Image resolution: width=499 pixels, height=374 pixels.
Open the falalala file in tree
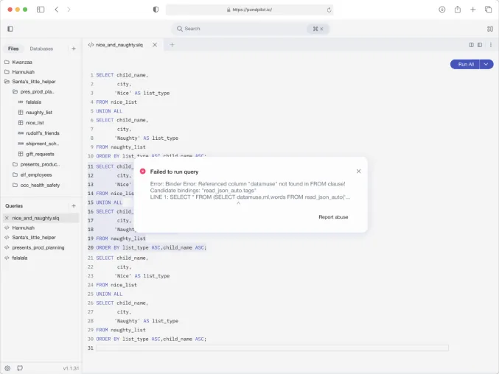(34, 102)
